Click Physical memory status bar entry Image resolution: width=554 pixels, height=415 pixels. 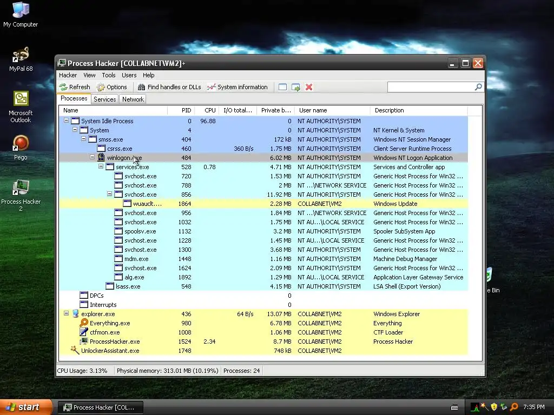168,371
